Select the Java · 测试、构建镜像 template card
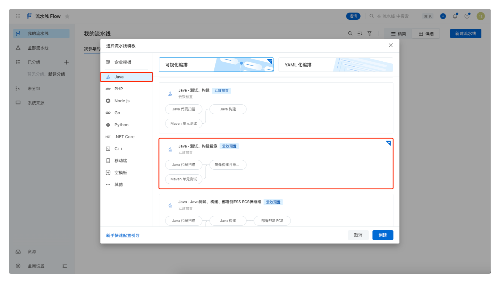Image resolution: width=500 pixels, height=283 pixels. (x=276, y=164)
